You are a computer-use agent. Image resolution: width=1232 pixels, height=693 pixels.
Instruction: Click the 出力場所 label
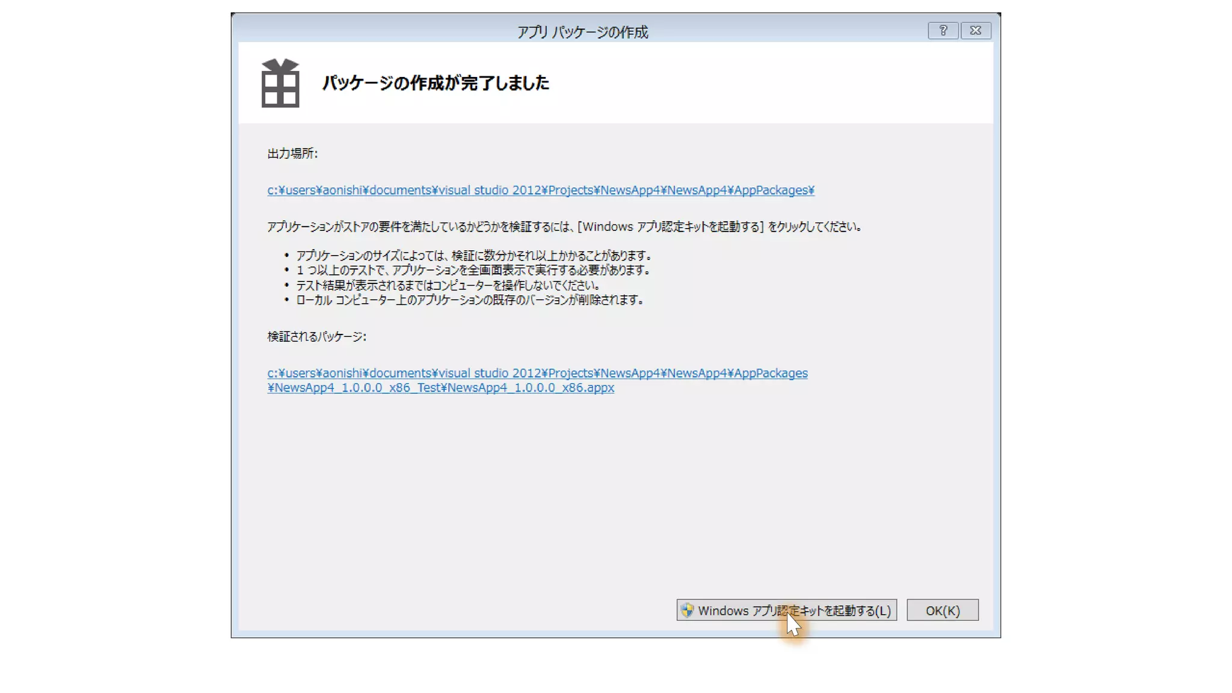pyautogui.click(x=292, y=153)
